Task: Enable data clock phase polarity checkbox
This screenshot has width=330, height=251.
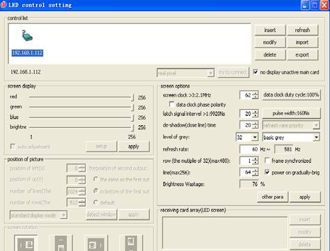Action: (172, 104)
